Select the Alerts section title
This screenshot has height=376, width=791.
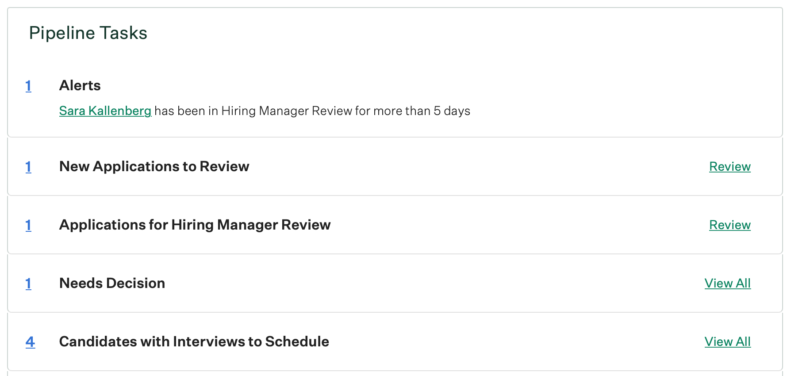coord(80,85)
